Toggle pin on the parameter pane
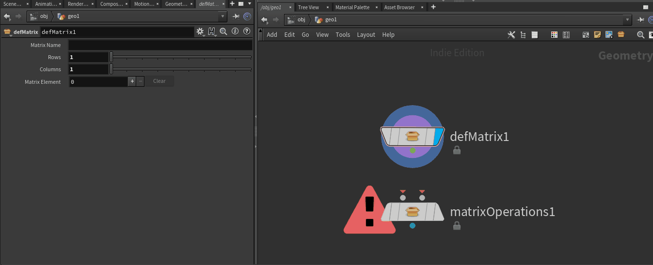 (x=236, y=16)
